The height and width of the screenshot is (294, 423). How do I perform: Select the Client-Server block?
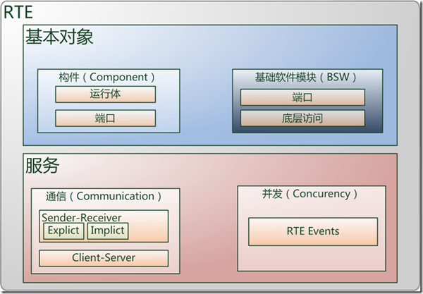point(104,258)
